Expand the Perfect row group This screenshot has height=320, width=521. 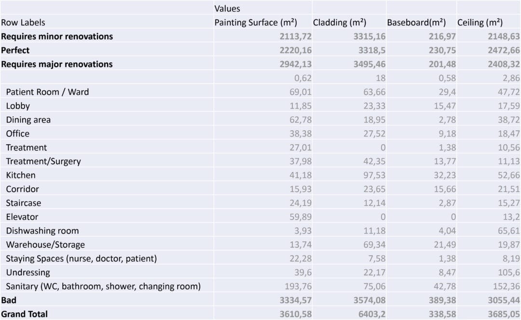[x=15, y=50]
